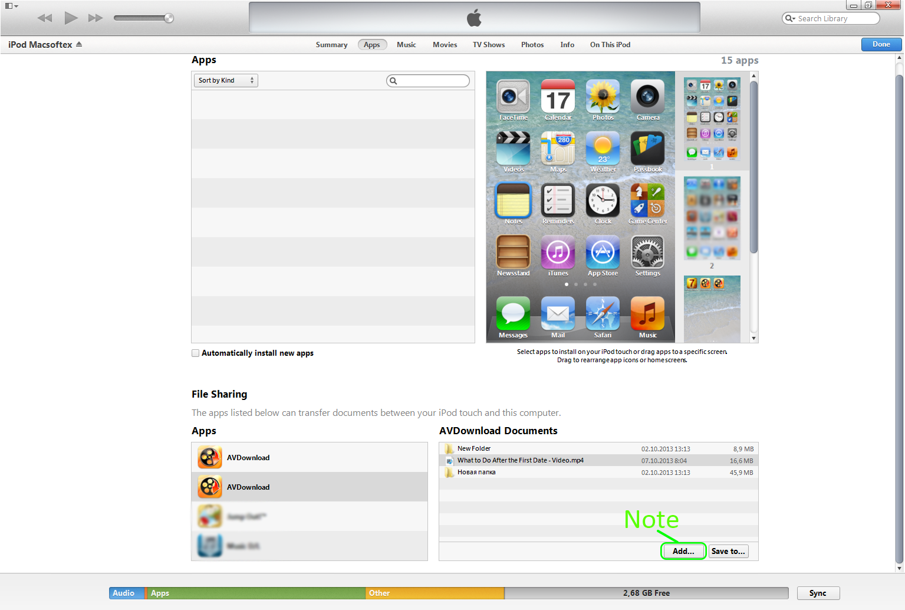Click the Photos sunflower icon
The width and height of the screenshot is (905, 610).
pyautogui.click(x=603, y=96)
